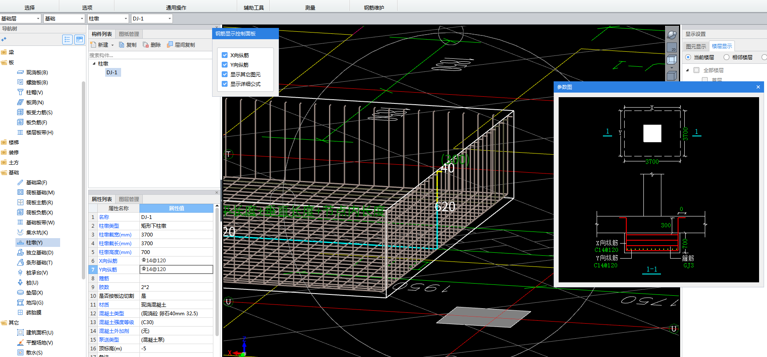This screenshot has height=357, width=767.
Task: Select 垫层(X) item
Action: point(30,293)
